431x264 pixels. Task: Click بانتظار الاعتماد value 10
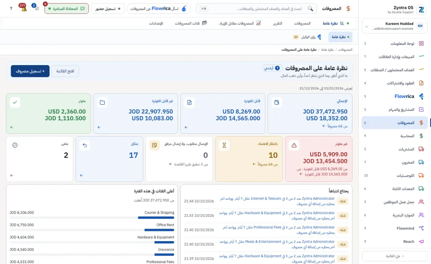coord(273,155)
